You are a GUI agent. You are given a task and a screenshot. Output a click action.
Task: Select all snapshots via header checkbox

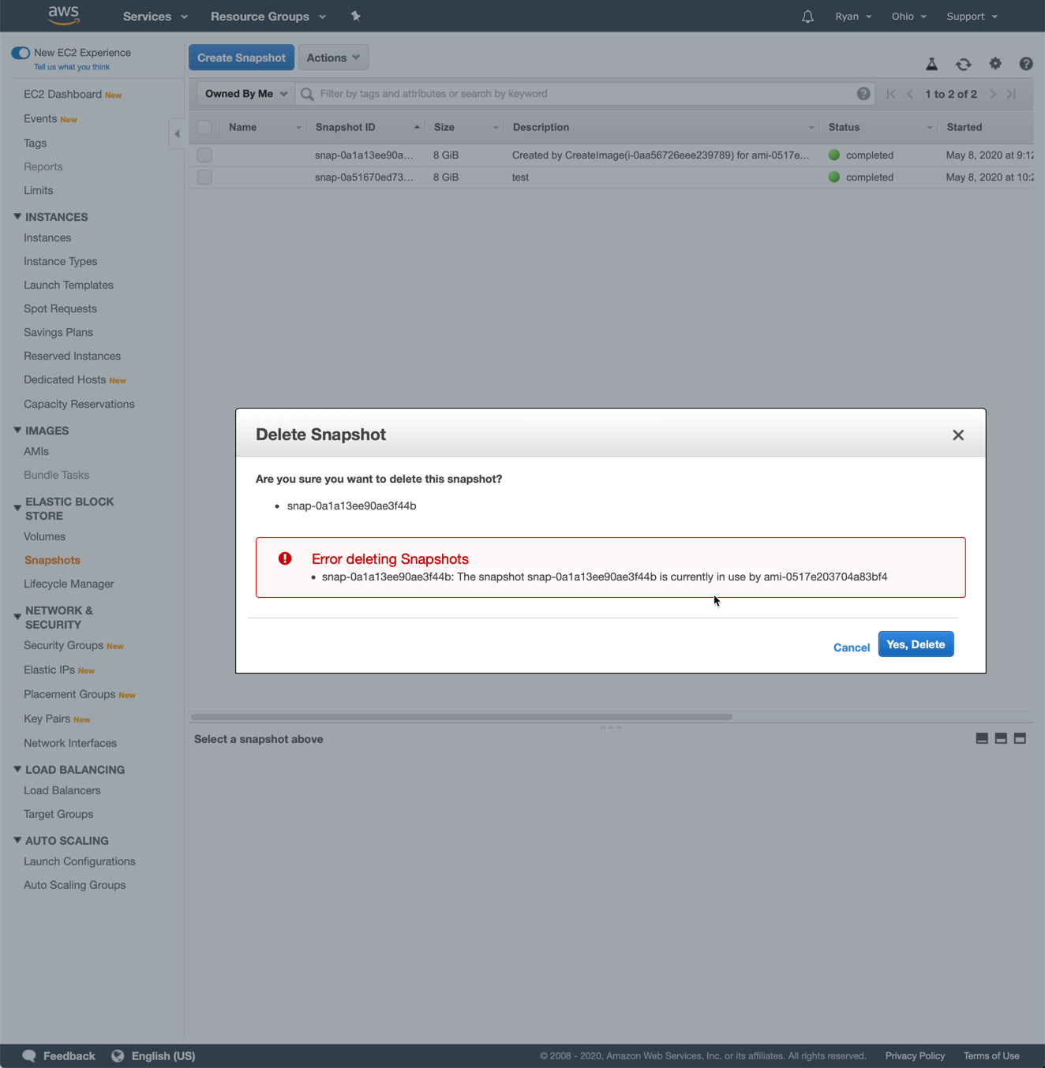[x=204, y=127]
